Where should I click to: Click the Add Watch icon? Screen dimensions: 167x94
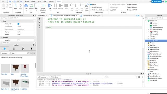[x=87, y=6]
